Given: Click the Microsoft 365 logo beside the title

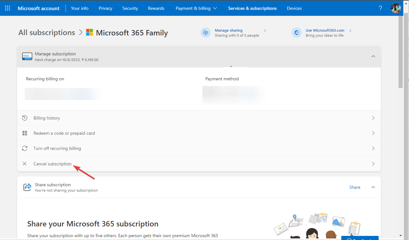Looking at the screenshot, I should coord(90,33).
